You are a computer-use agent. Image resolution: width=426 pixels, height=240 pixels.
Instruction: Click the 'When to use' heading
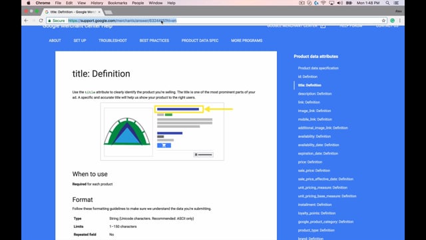click(x=90, y=174)
